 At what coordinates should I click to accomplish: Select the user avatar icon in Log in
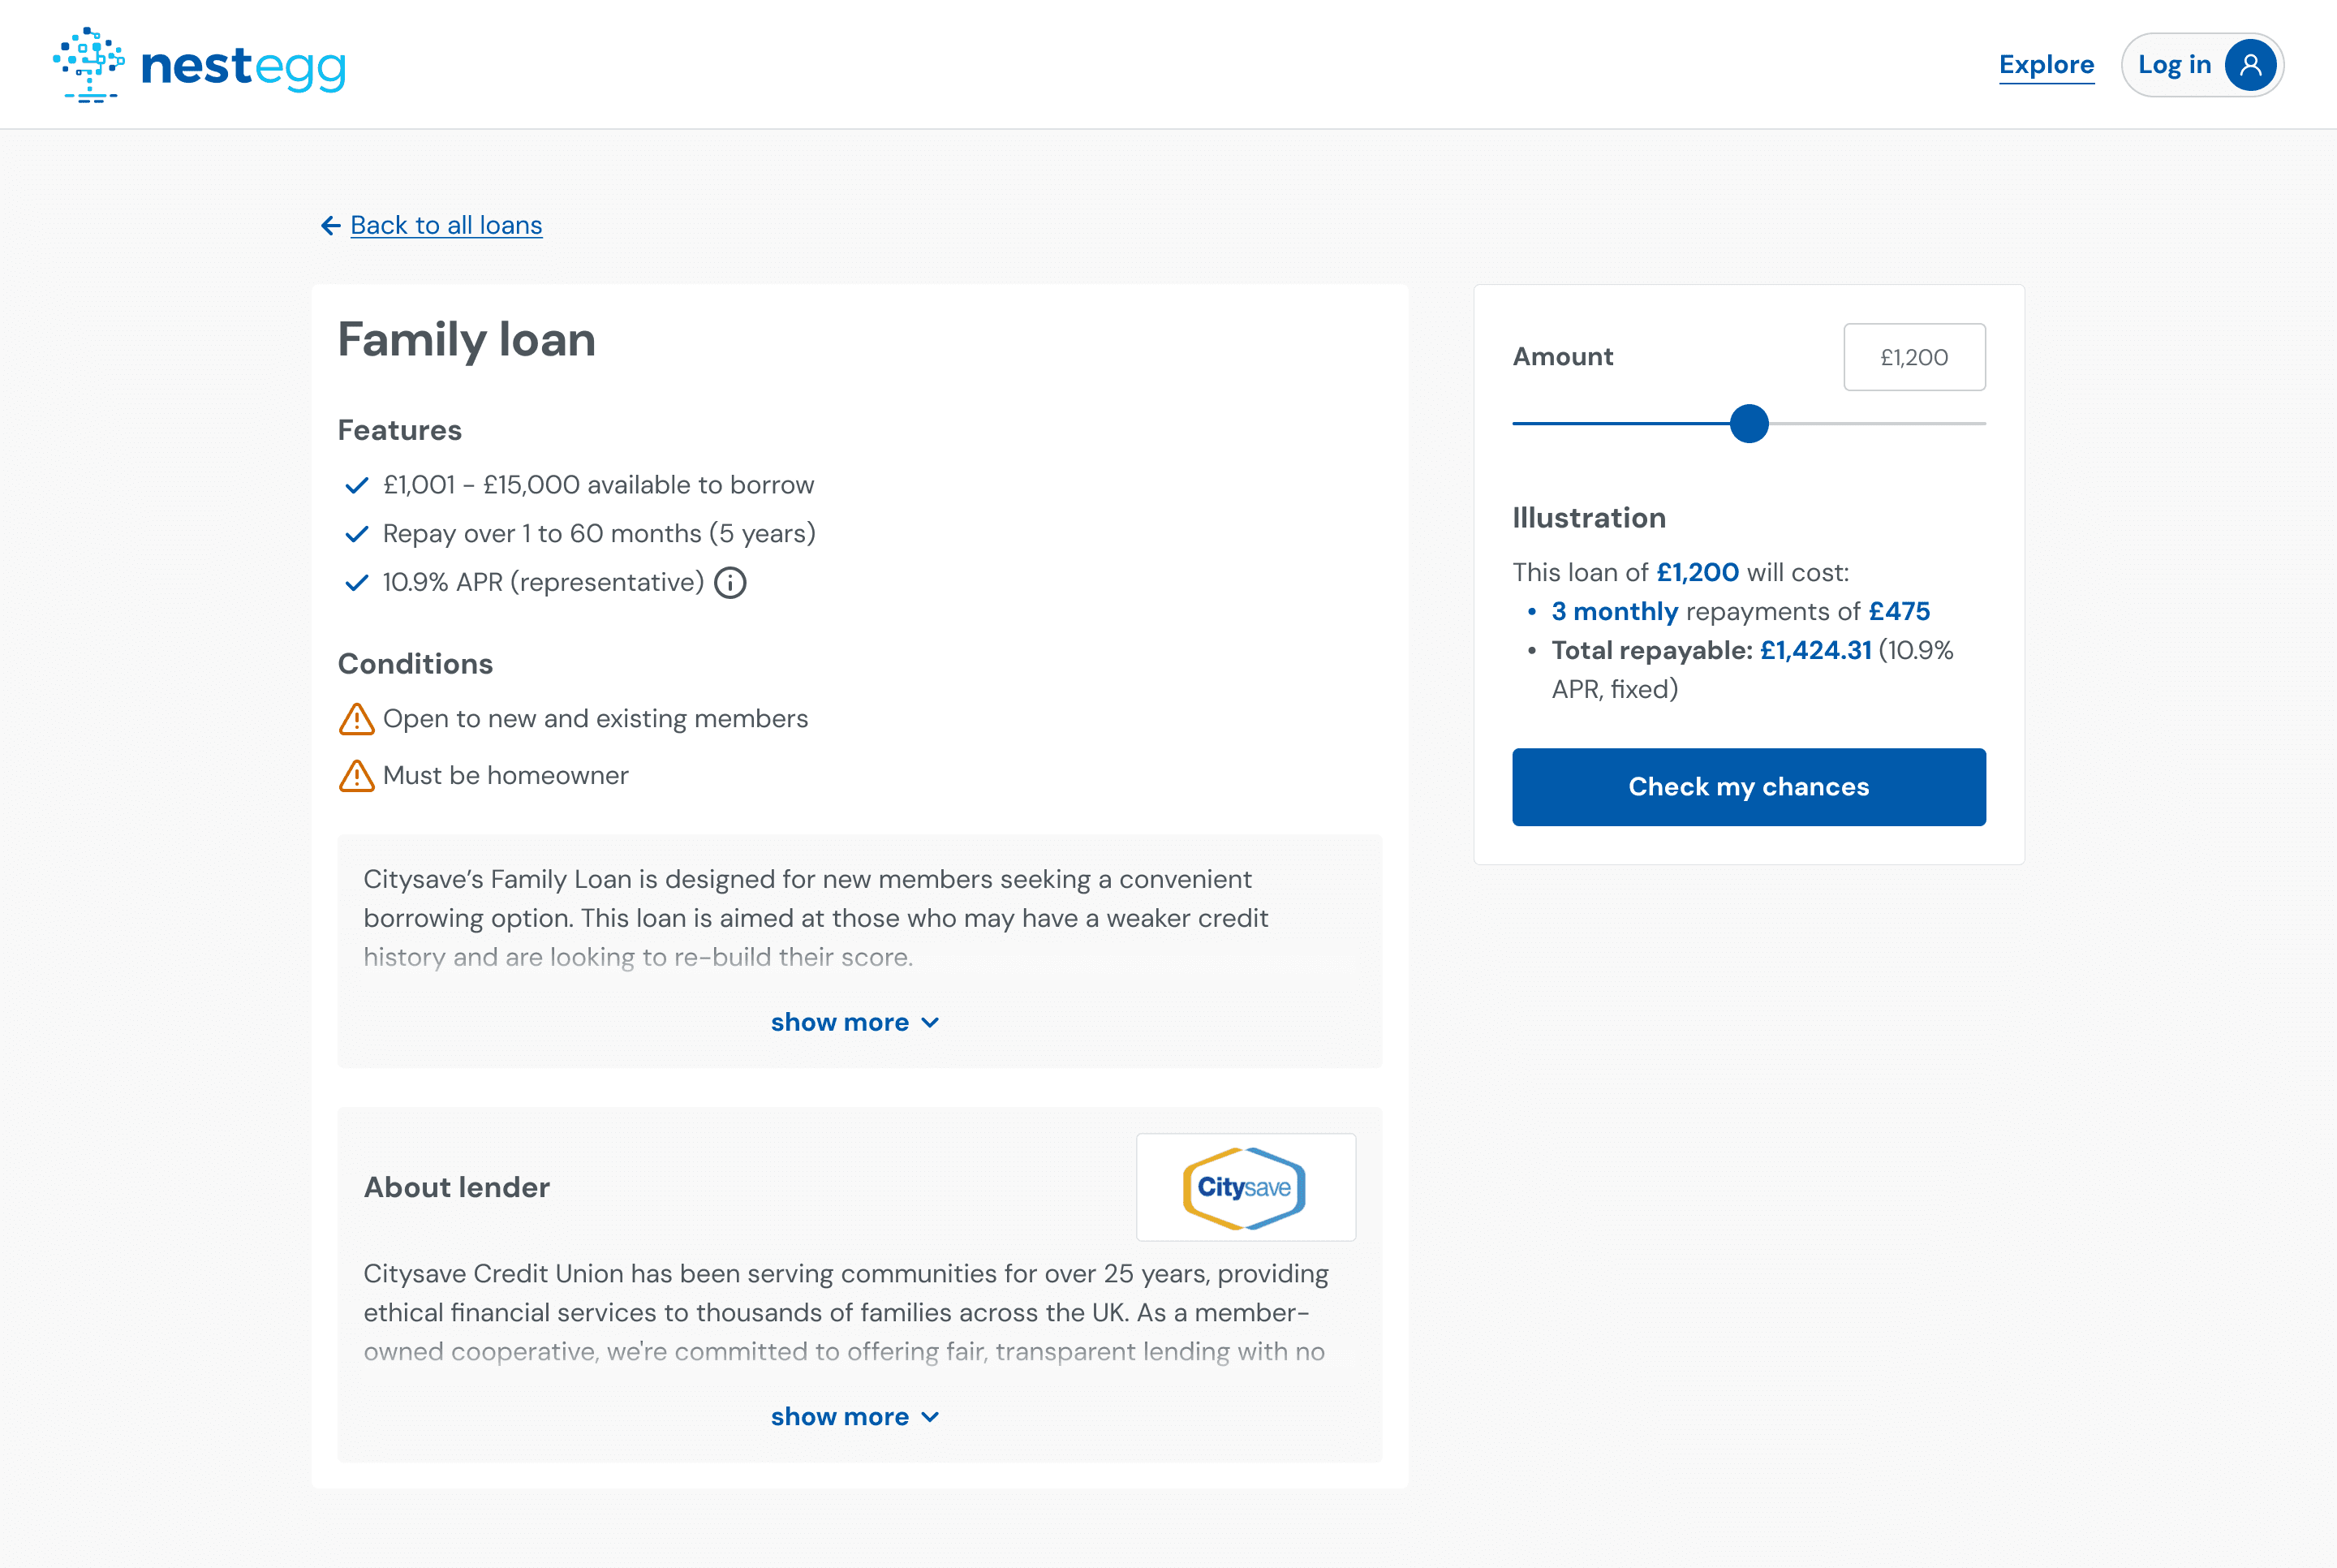click(x=2250, y=64)
